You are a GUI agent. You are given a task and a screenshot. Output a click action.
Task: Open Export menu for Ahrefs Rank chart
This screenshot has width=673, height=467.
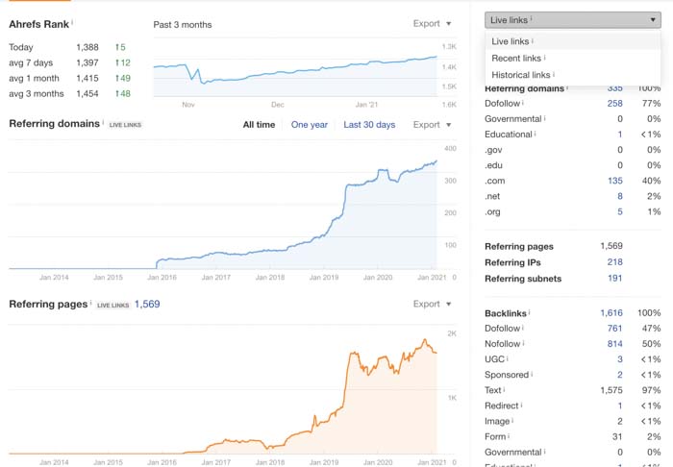[x=432, y=24]
